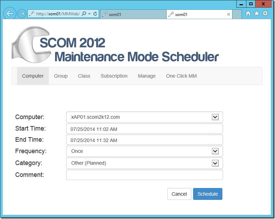Close the active xom01 tab
Viewport: 275px width, 219px height.
point(229,14)
